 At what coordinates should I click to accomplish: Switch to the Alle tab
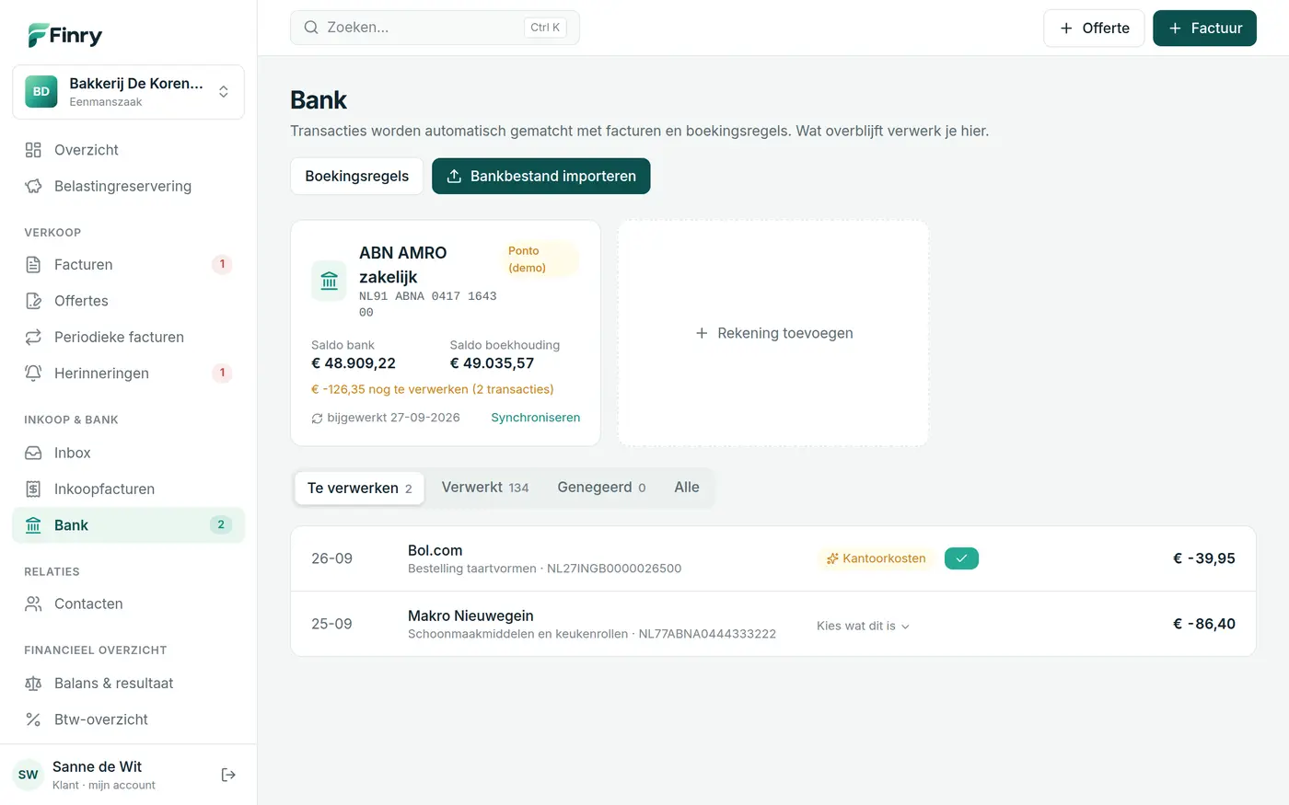pyautogui.click(x=687, y=488)
